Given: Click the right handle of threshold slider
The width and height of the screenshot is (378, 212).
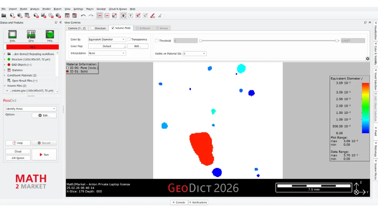Looking at the screenshot, I should [337, 40].
